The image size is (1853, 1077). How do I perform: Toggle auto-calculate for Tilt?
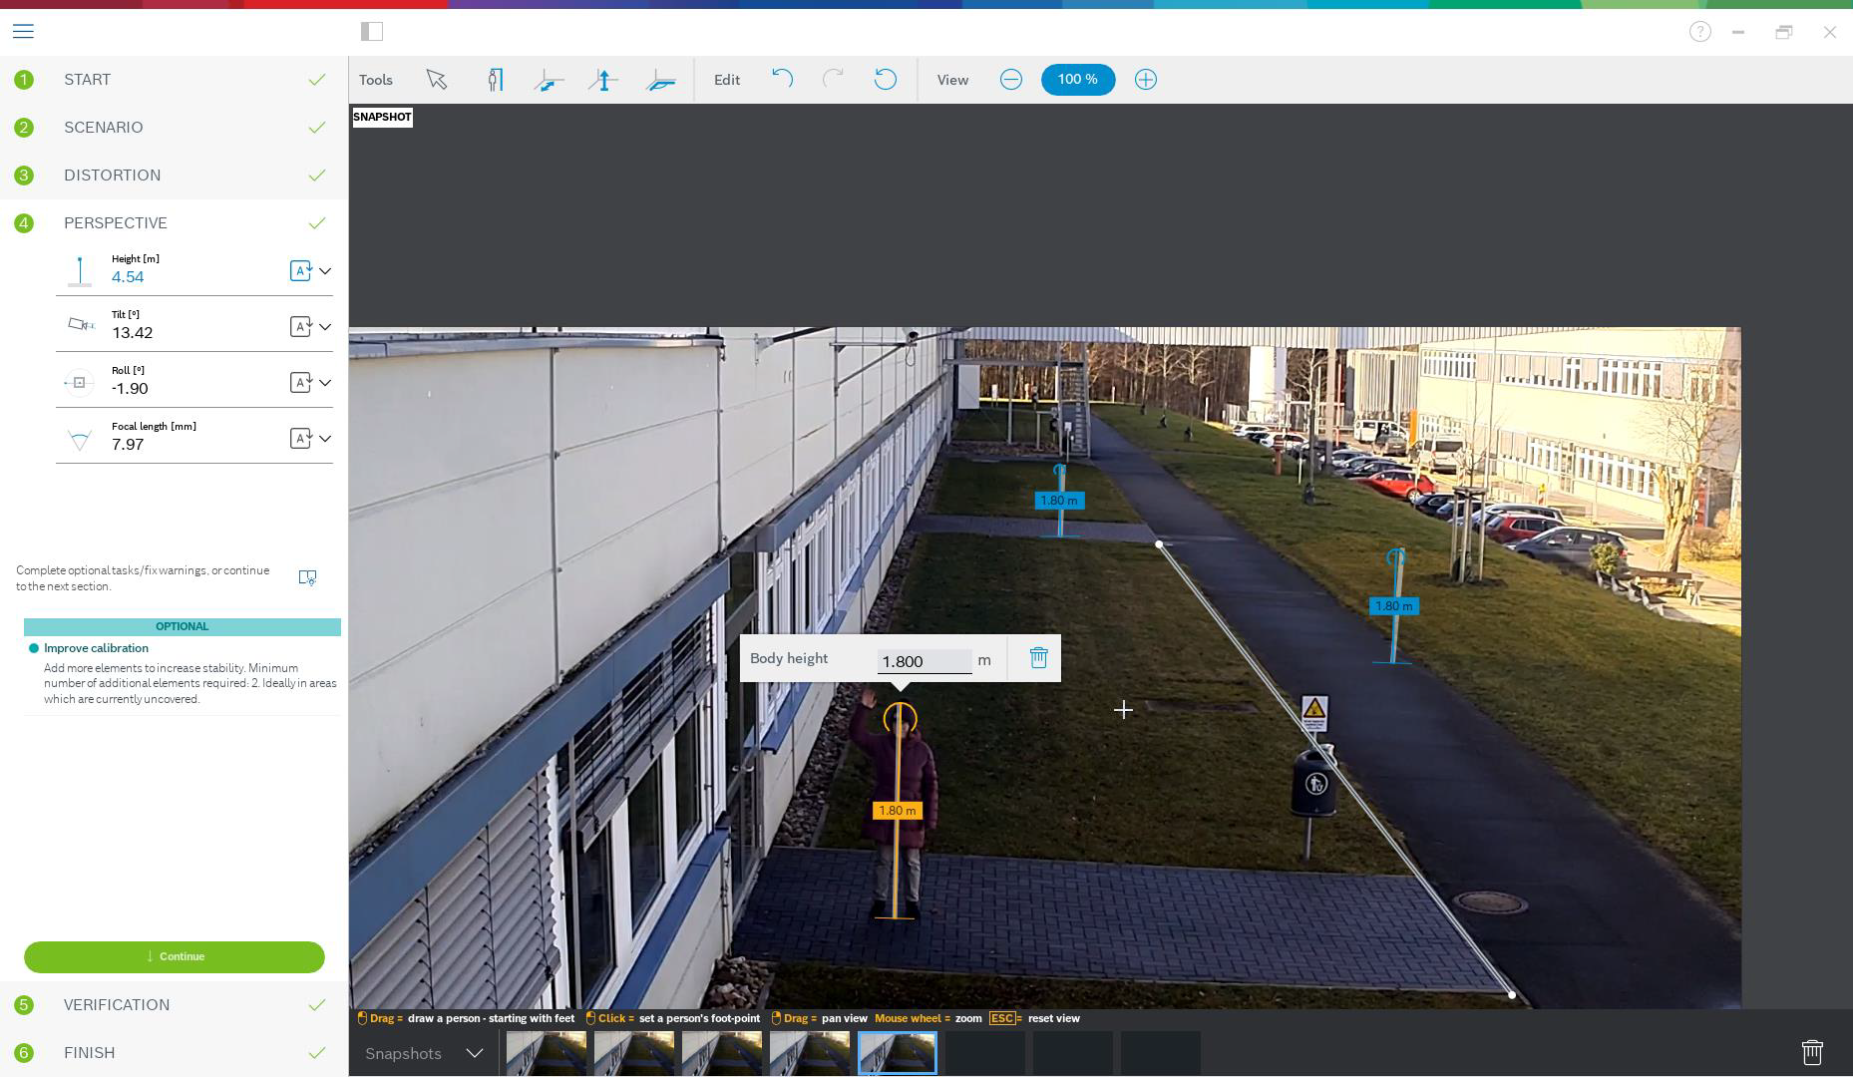pos(300,327)
